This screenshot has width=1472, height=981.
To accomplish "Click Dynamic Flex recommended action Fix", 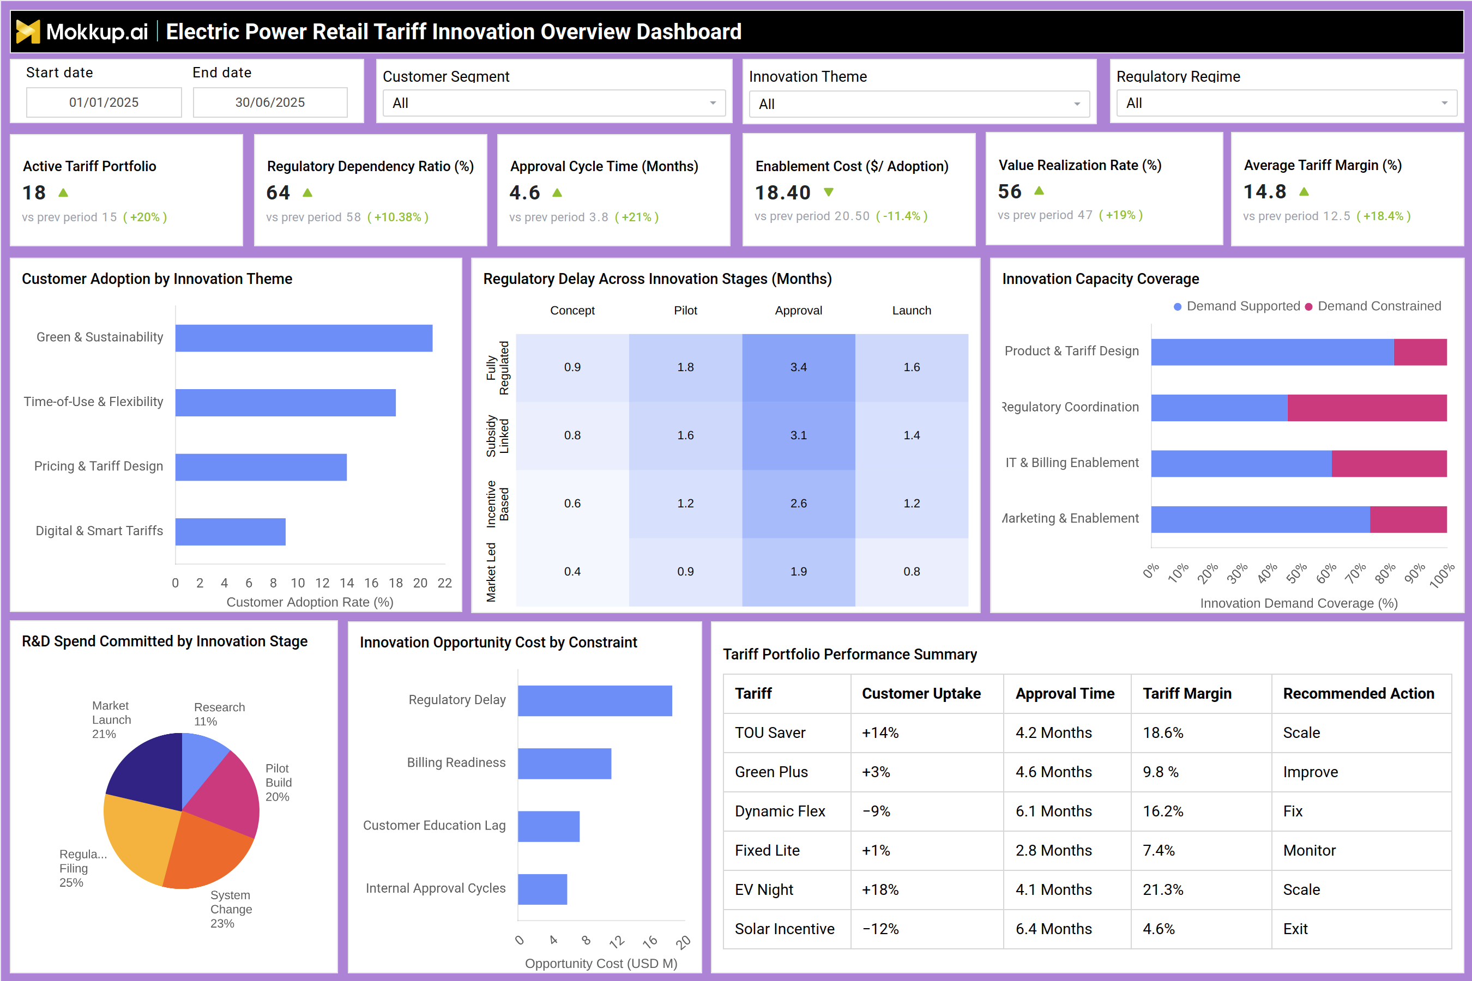I will point(1293,812).
